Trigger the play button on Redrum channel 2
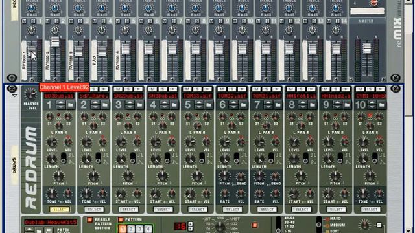This screenshot has width=415, height=233. pyautogui.click(x=104, y=89)
